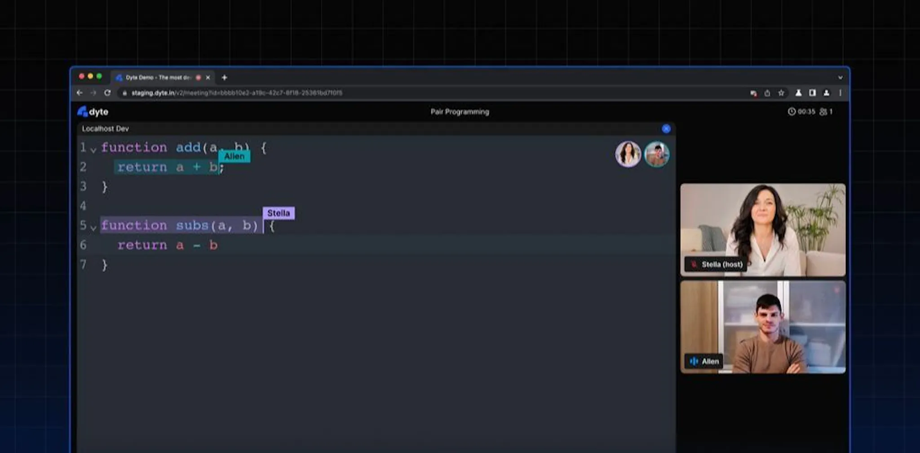Go back using browser back arrow
920x453 pixels.
tap(80, 93)
